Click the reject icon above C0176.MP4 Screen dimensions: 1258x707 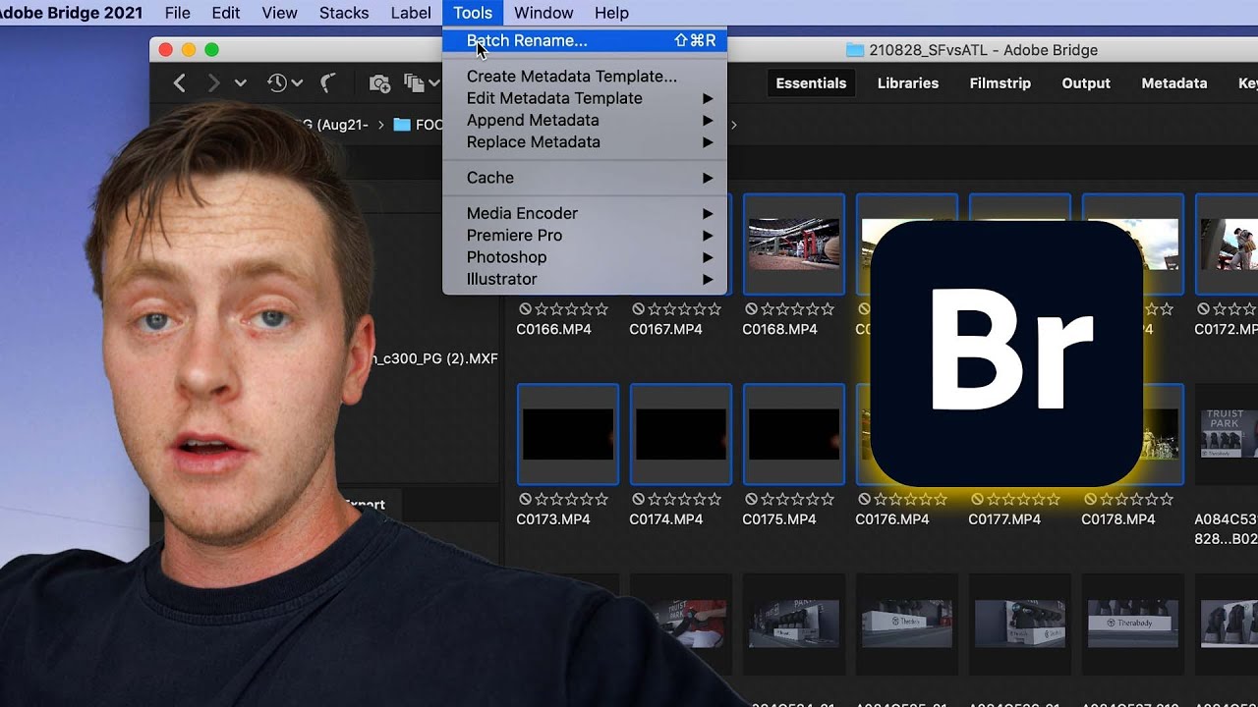864,499
